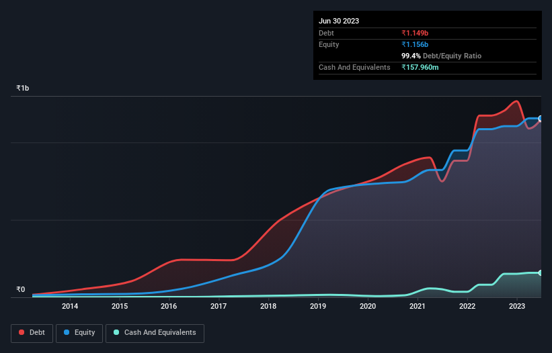Toggle the Cash And Equivalents legend button
This screenshot has height=353, width=552.
tap(155, 333)
